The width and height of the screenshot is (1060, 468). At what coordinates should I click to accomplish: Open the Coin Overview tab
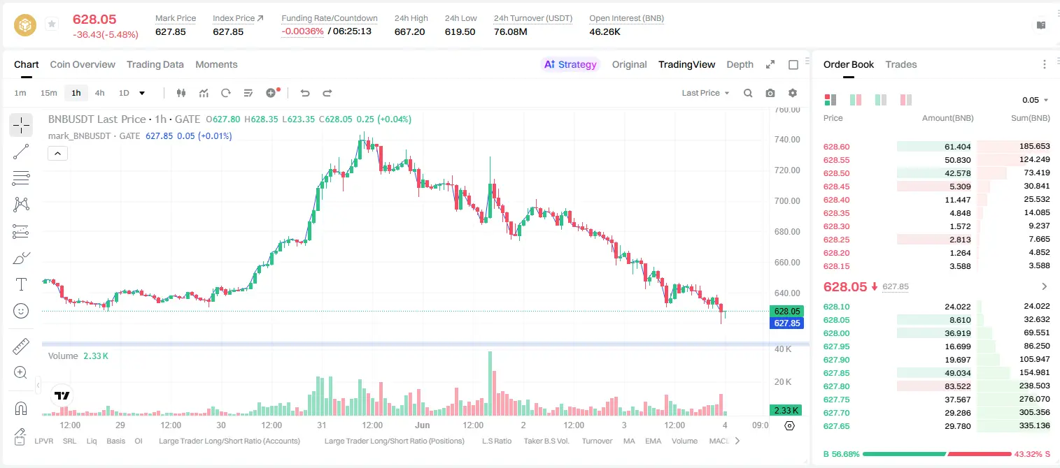tap(83, 64)
